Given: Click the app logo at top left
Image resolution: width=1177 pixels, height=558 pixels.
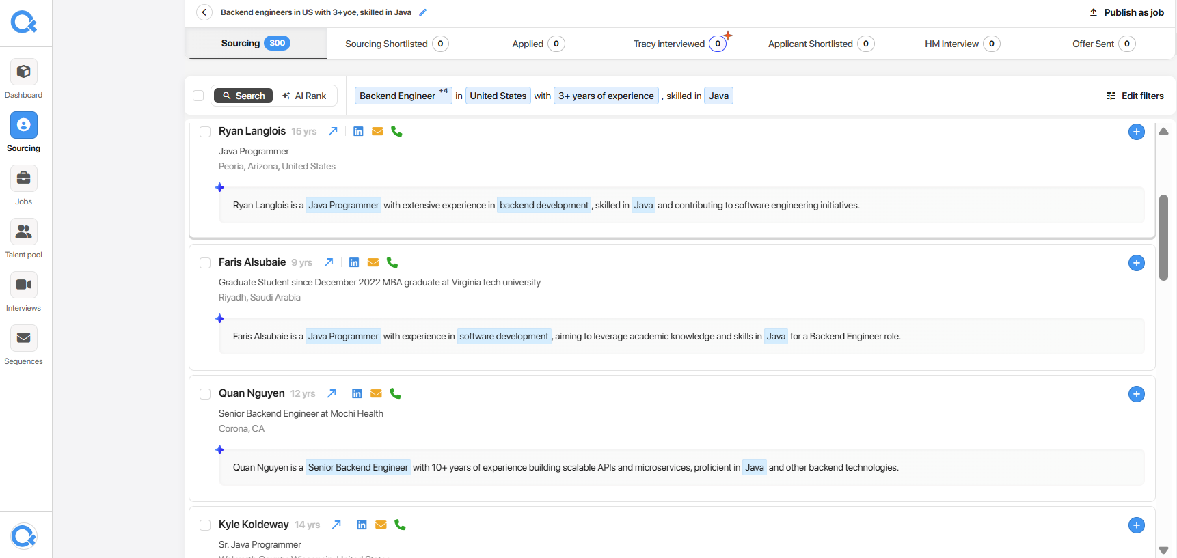Looking at the screenshot, I should coord(24,23).
